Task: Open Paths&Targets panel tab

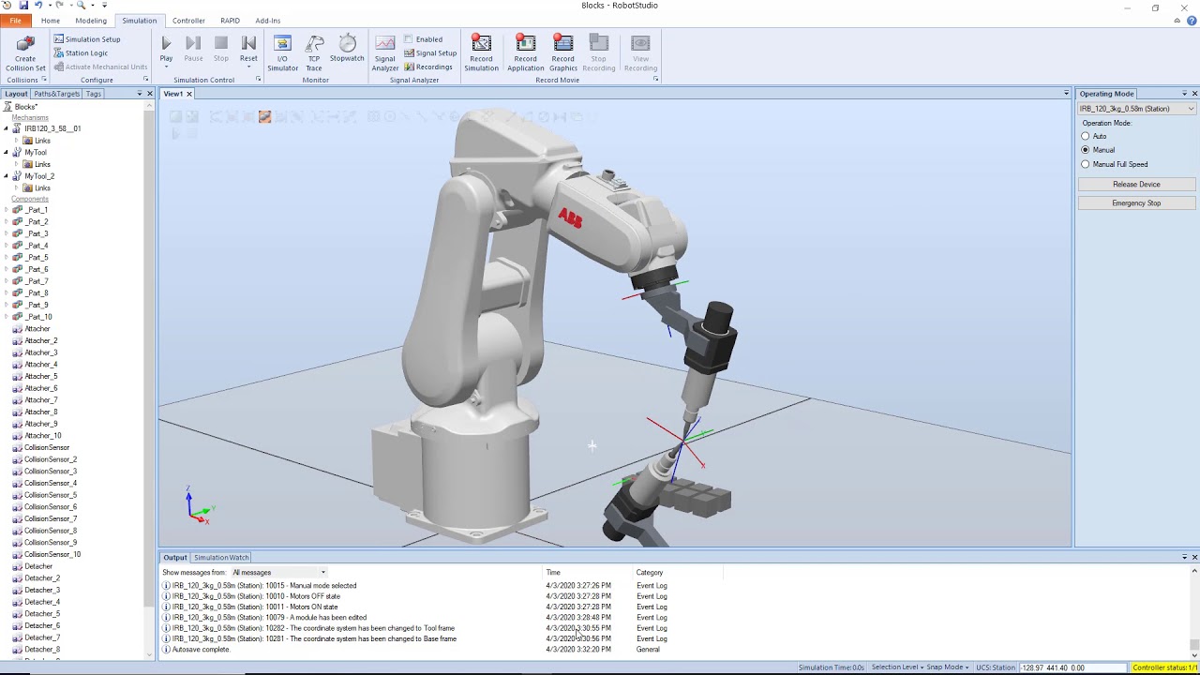Action: tap(56, 94)
